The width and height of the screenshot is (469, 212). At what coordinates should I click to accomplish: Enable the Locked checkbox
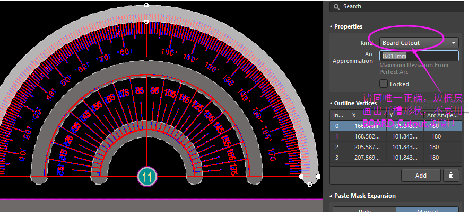click(384, 84)
